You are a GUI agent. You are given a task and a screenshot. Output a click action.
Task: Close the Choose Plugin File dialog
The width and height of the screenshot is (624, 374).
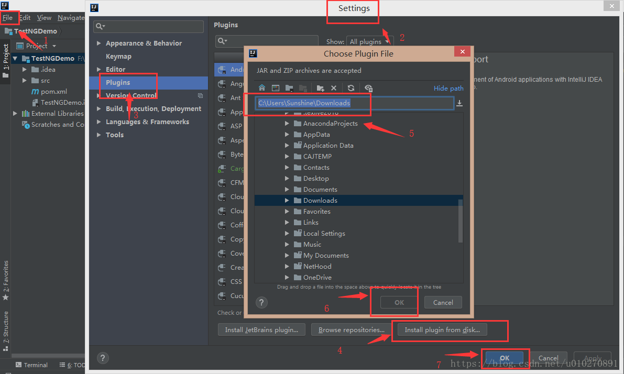pyautogui.click(x=462, y=51)
